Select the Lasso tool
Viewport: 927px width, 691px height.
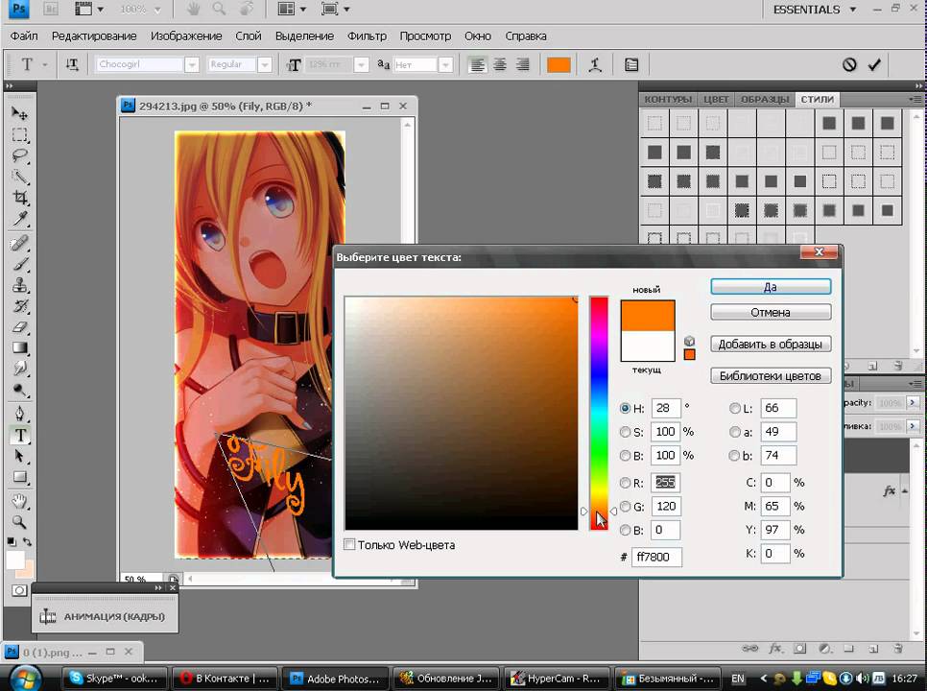(19, 155)
